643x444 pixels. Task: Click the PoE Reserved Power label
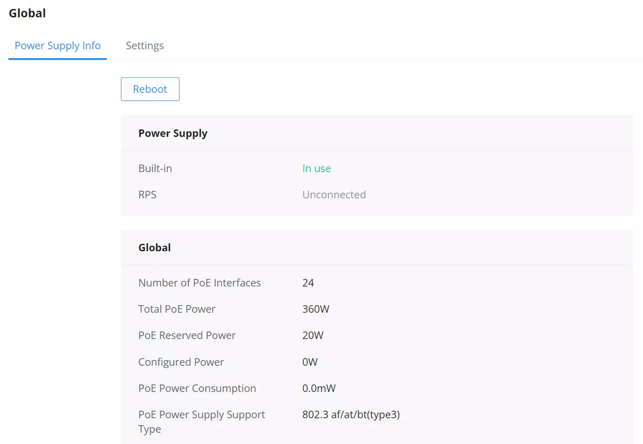(x=187, y=335)
